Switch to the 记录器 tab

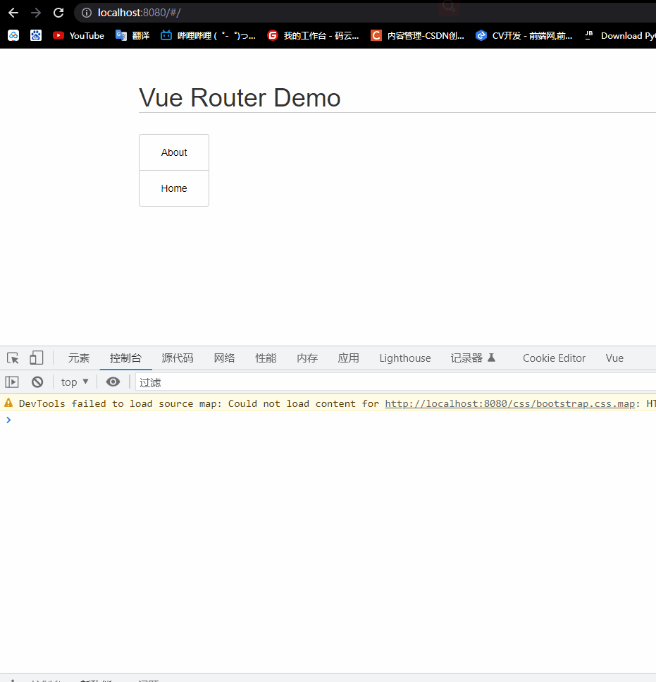473,358
